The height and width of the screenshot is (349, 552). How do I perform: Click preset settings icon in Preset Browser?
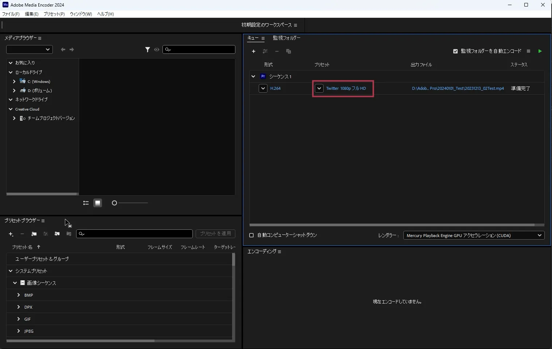pos(46,234)
